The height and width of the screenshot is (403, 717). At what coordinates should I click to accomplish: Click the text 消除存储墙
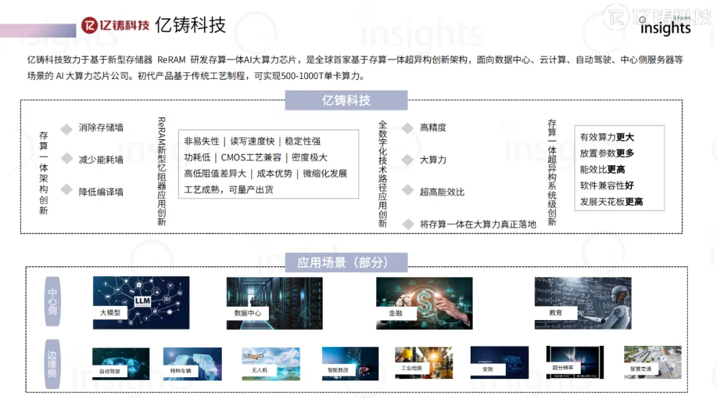[x=101, y=127]
